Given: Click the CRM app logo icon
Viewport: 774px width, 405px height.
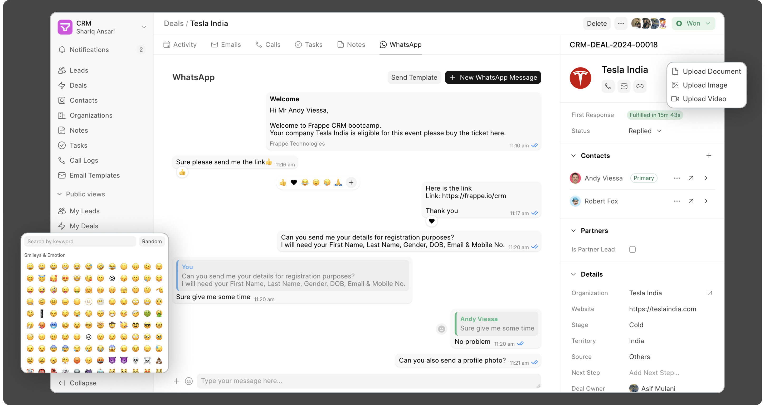Looking at the screenshot, I should 65,27.
